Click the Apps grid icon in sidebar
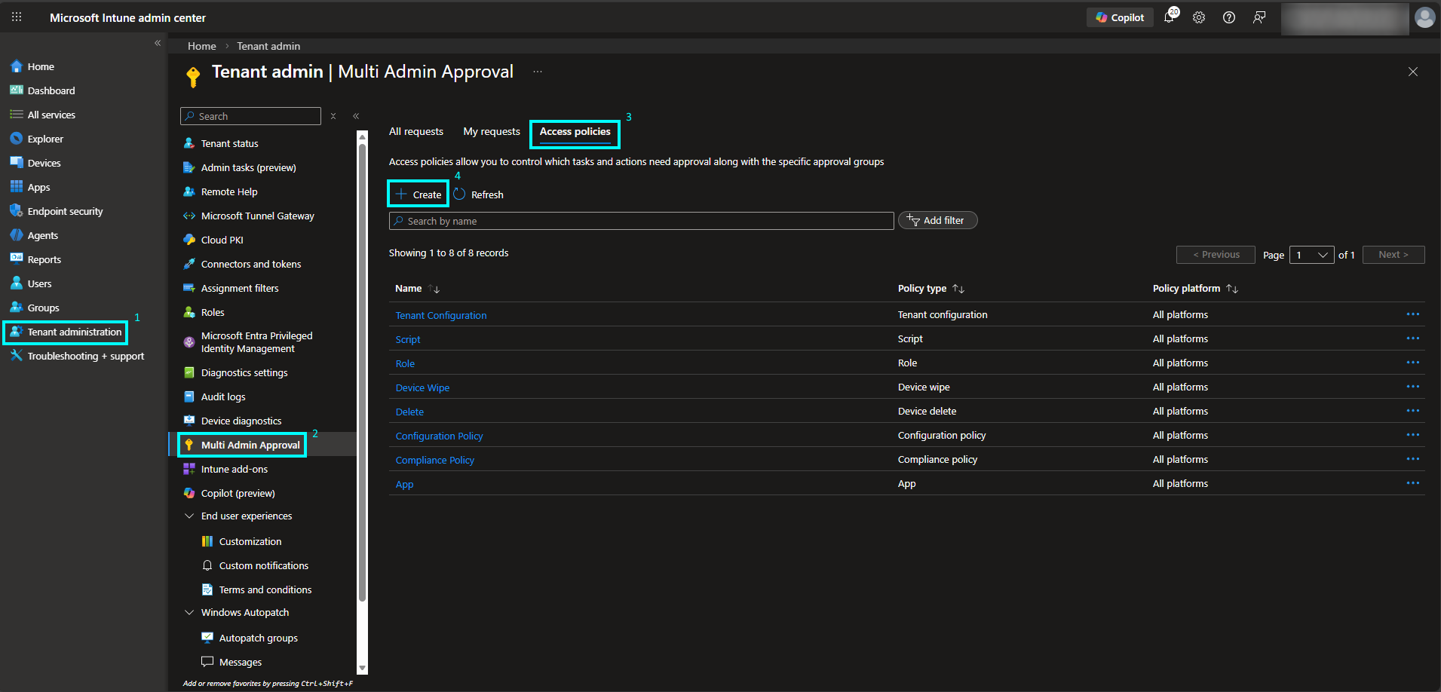The width and height of the screenshot is (1441, 692). [16, 187]
